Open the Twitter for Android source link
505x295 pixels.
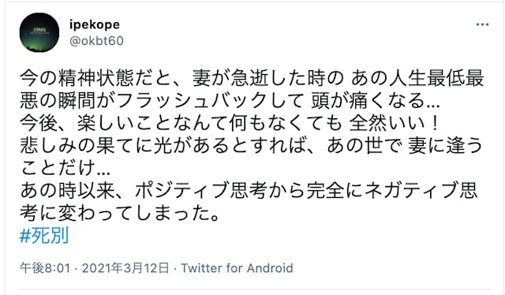click(237, 268)
